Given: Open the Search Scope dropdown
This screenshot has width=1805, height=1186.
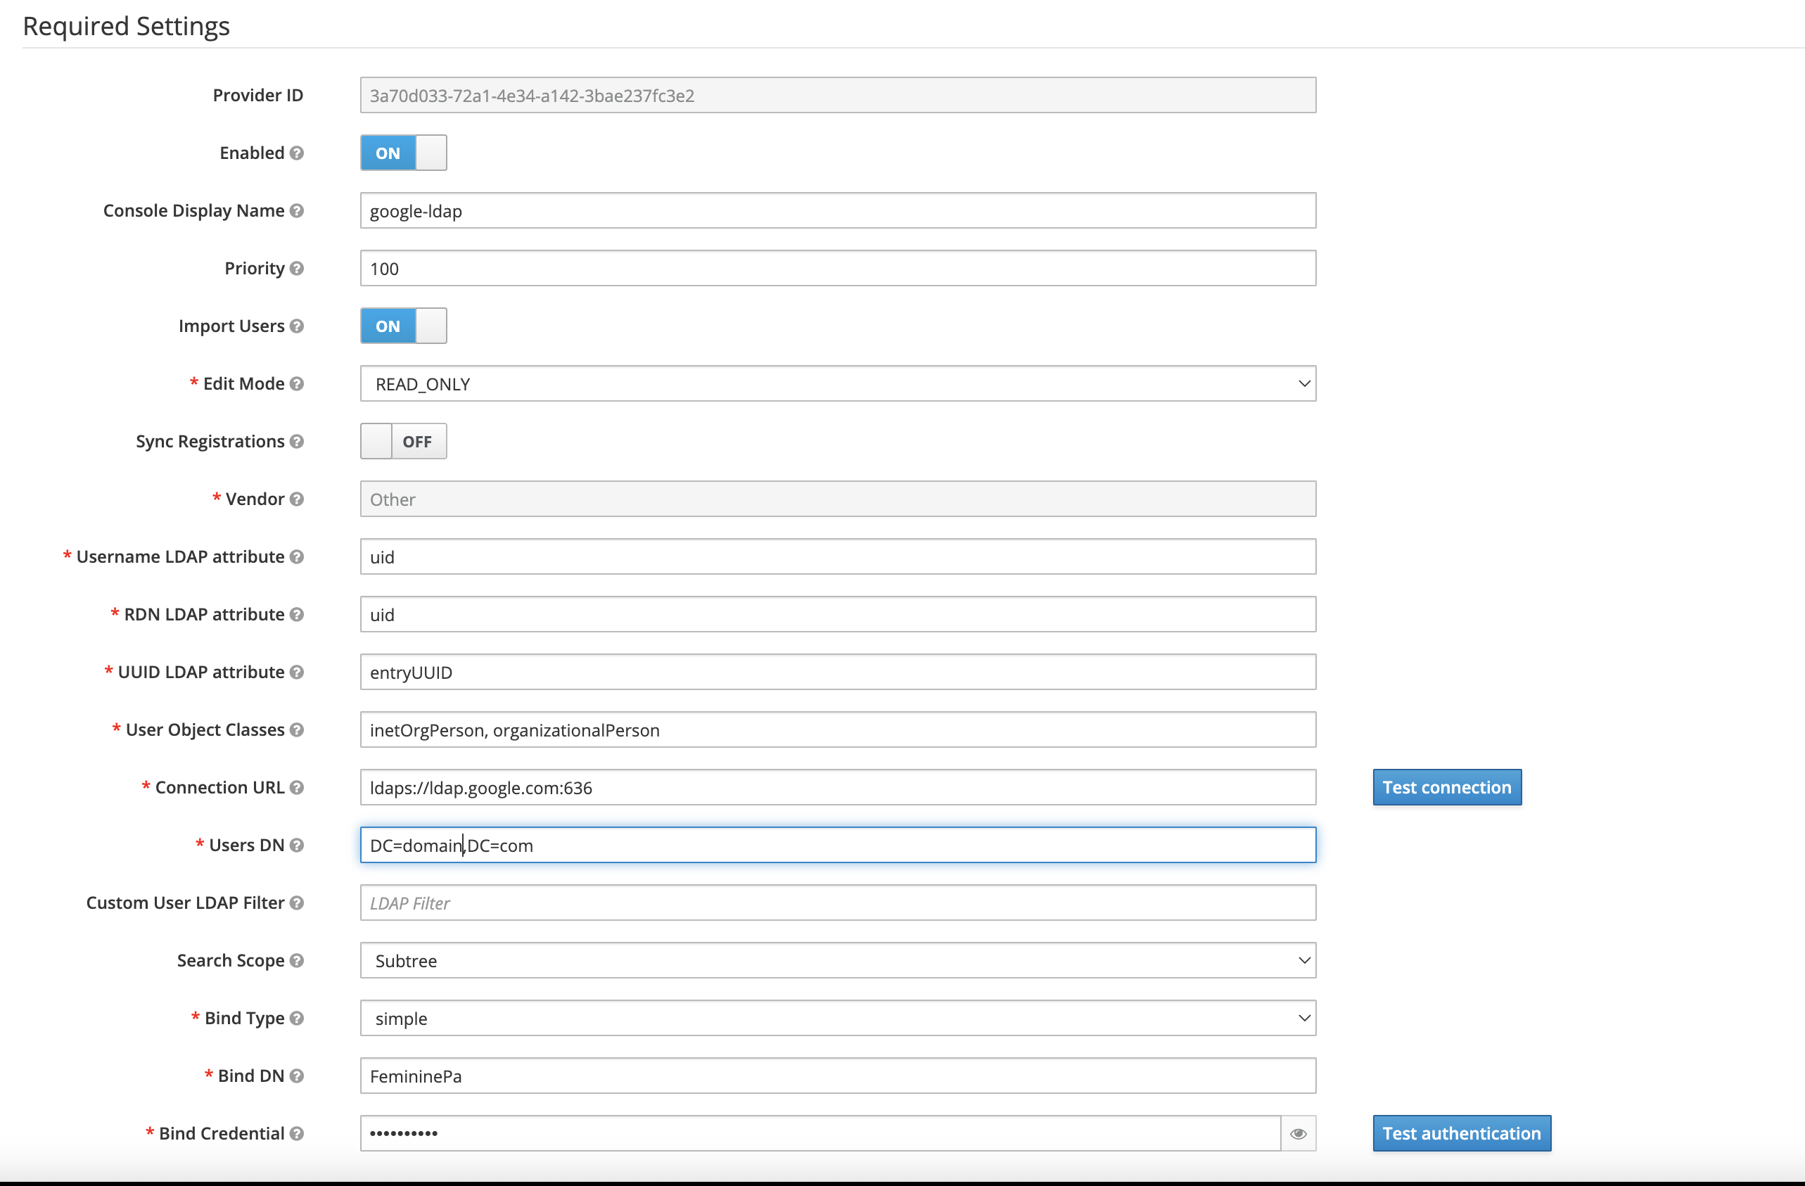Looking at the screenshot, I should (x=838, y=960).
